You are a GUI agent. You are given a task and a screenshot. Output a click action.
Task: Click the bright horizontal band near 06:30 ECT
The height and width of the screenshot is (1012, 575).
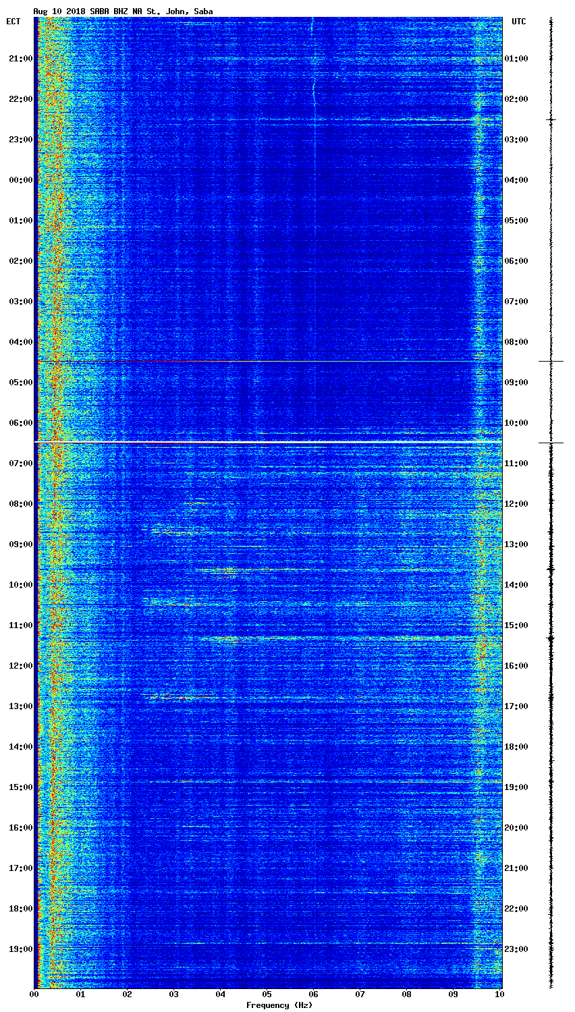[268, 443]
